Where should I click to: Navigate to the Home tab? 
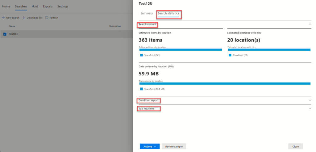(x=6, y=6)
